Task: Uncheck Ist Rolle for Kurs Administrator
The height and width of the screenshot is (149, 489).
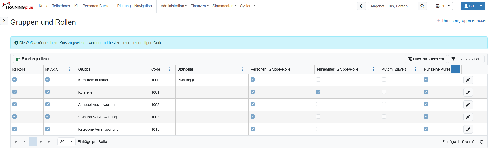Action: pos(14,79)
